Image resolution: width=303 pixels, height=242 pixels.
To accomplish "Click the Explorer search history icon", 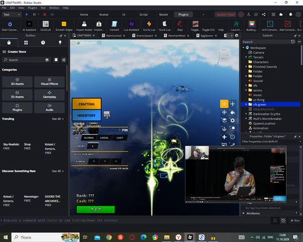I will tap(293, 42).
